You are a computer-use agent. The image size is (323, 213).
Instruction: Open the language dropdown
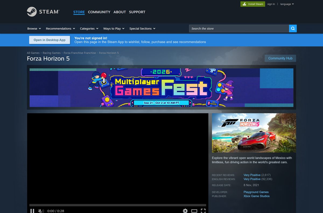point(287,4)
